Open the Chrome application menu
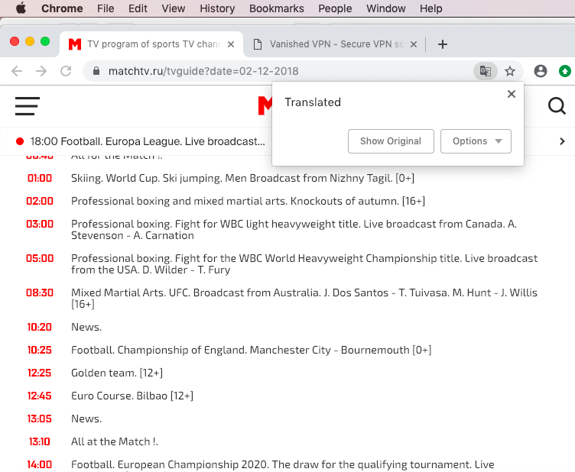 (62, 8)
